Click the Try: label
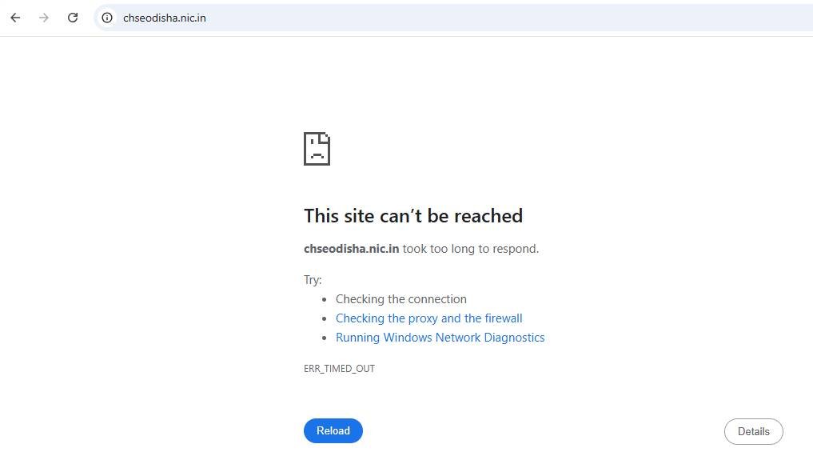Viewport: 813px width, 472px height. coord(313,280)
